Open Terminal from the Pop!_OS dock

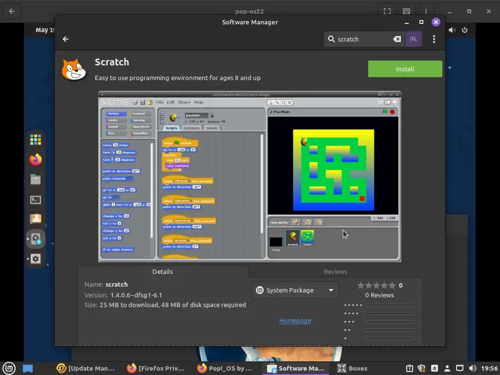35,200
